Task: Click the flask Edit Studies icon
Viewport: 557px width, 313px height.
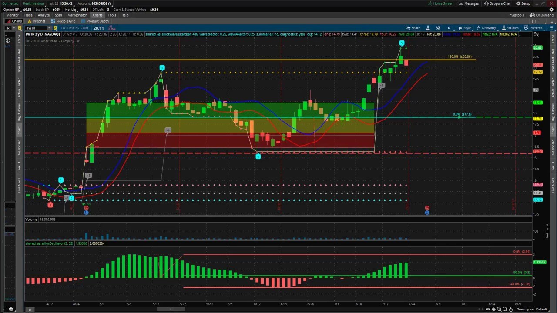Action: click(427, 28)
